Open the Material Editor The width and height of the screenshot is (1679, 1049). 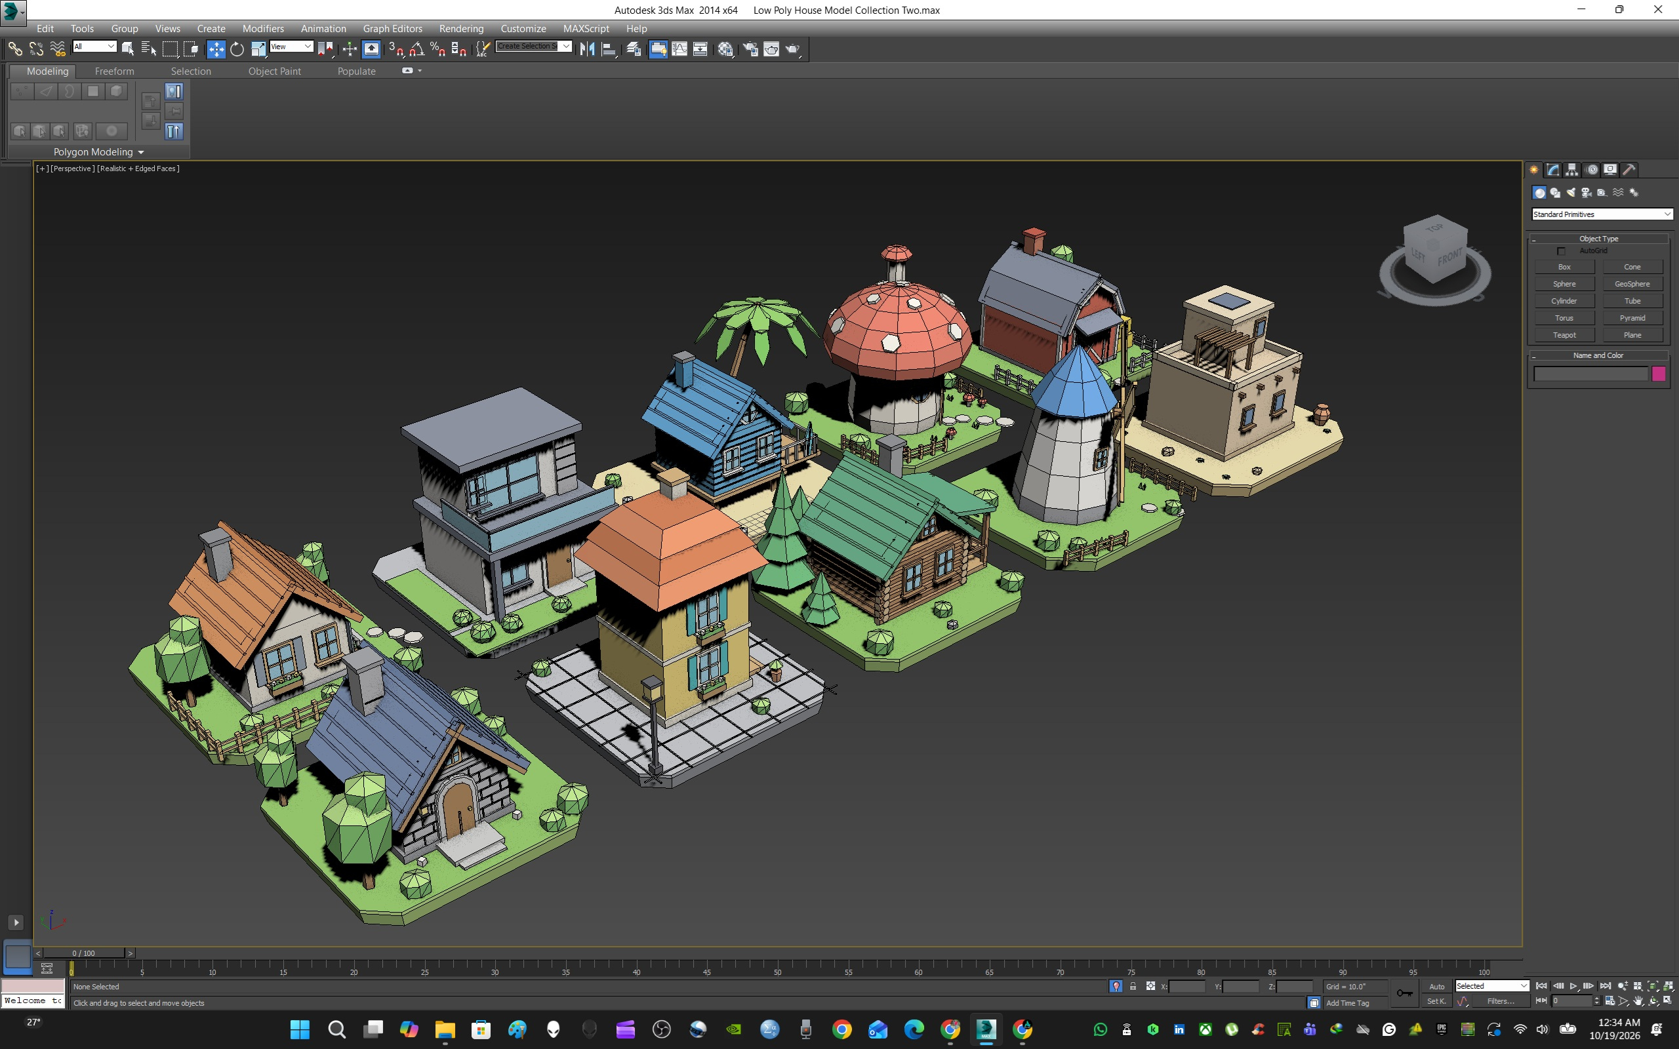(726, 49)
